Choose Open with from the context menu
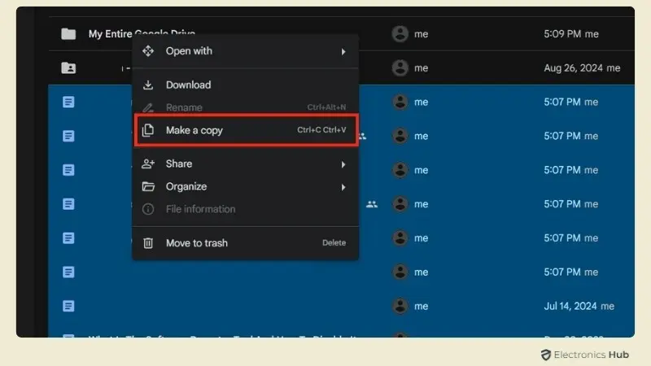 tap(246, 51)
